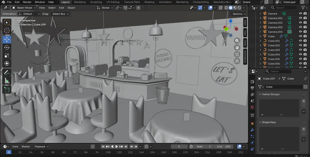Click the pin icon in Properties header

305,78
